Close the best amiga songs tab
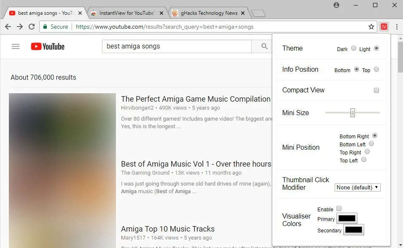This screenshot has height=248, width=403. point(80,13)
